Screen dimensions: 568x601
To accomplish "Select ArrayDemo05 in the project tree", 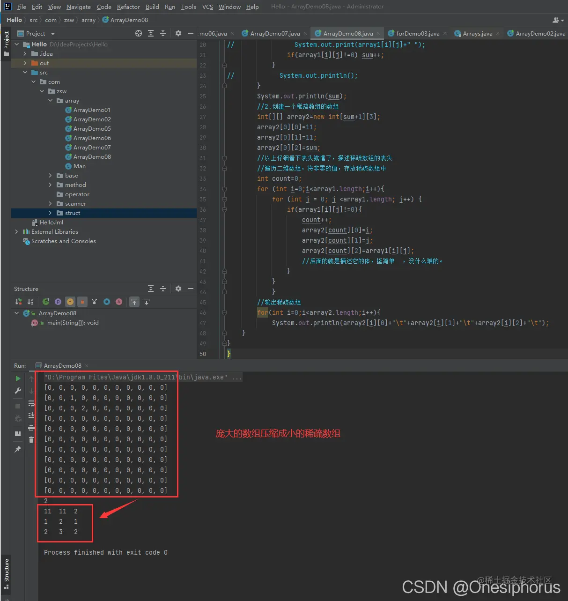I will [92, 129].
